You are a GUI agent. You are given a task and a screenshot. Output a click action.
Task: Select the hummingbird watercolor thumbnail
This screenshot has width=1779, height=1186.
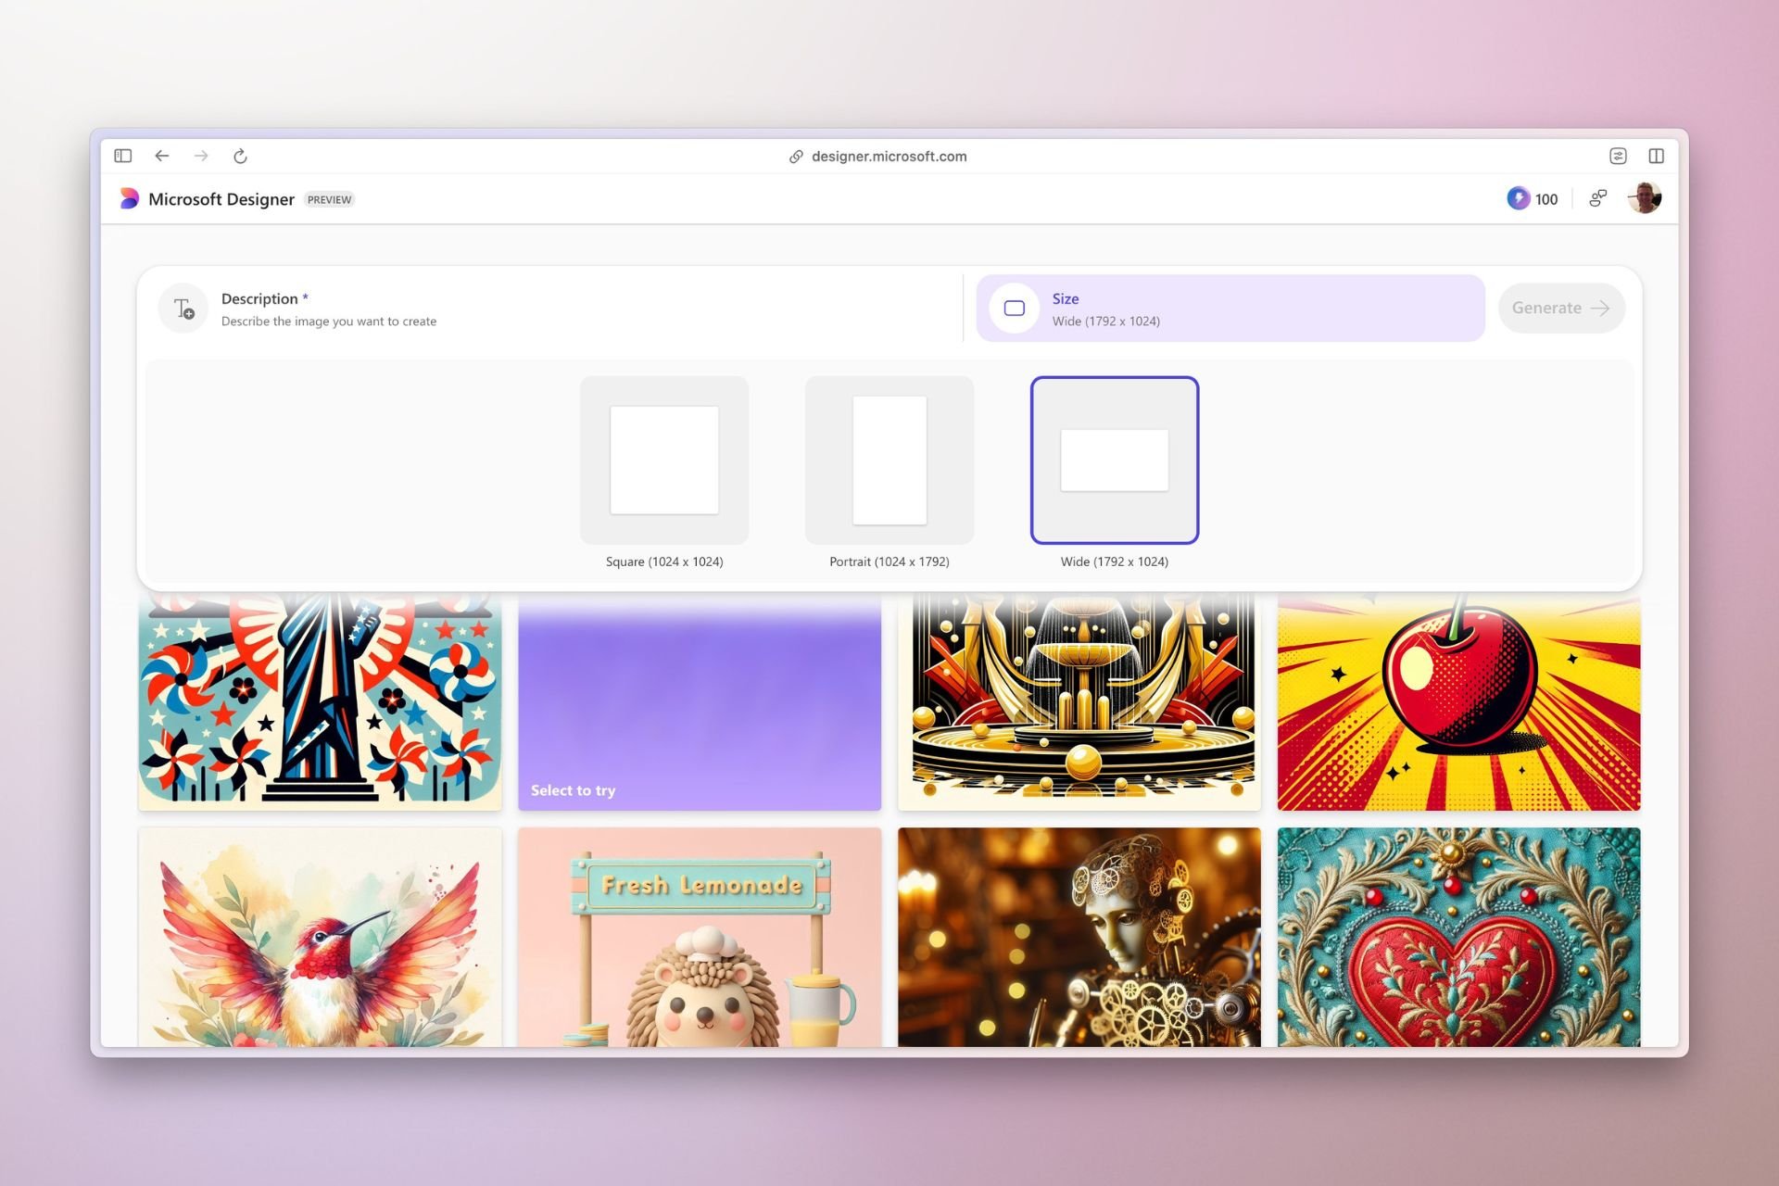[x=318, y=940]
